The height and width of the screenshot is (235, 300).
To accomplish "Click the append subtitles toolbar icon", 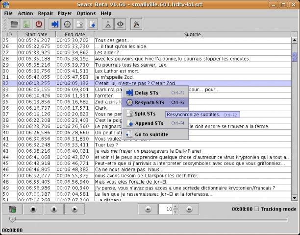I will tap(92, 24).
